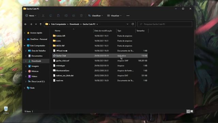Viewport: 218px width, 123px height.
Task: Open Recycle Bin on the desktop
Action: click(x=6, y=110)
